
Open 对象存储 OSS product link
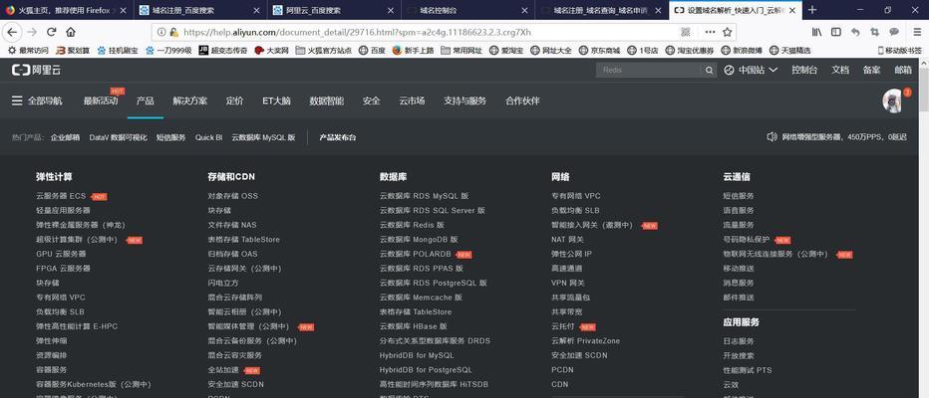[x=233, y=196]
